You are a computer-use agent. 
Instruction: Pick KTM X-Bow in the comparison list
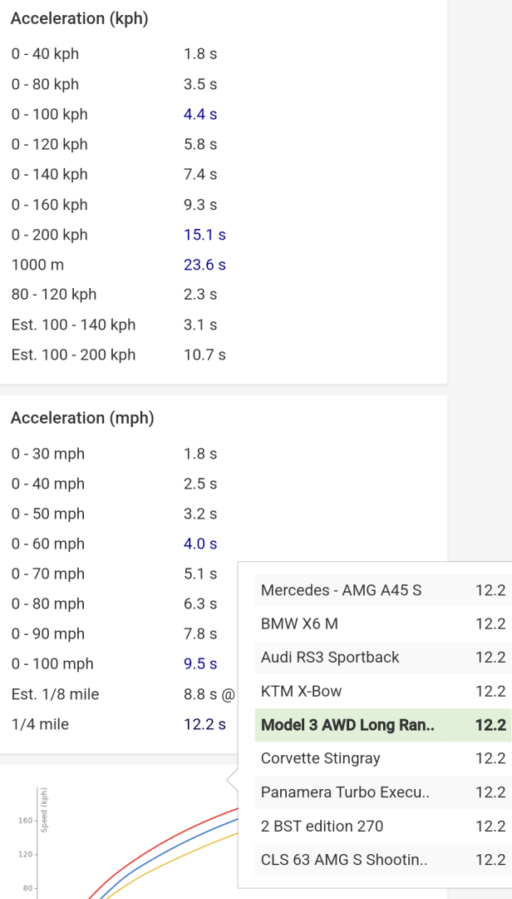[301, 691]
